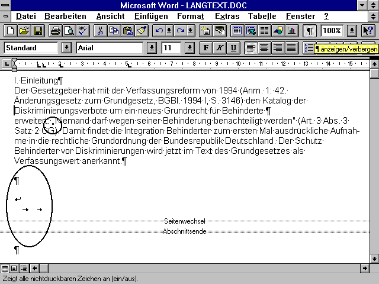Open print preview with the magnifier page icon
379x284 pixels.
pyautogui.click(x=69, y=31)
